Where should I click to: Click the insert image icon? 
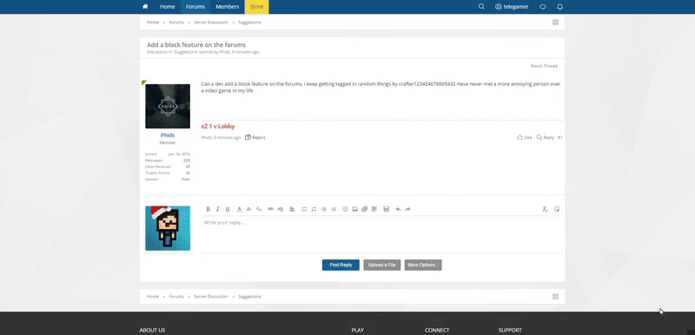point(355,209)
